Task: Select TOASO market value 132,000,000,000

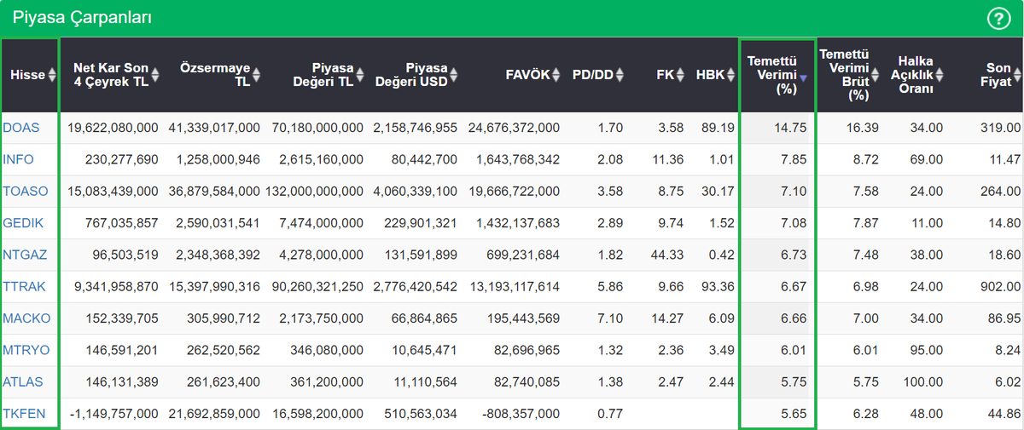Action: pos(315,192)
